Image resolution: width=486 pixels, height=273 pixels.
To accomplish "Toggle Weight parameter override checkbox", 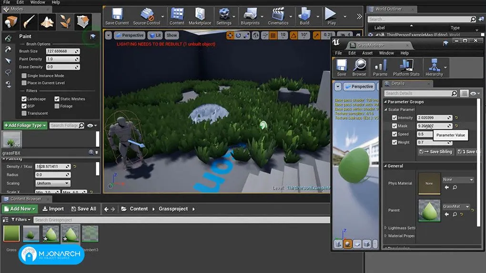I will pos(394,142).
